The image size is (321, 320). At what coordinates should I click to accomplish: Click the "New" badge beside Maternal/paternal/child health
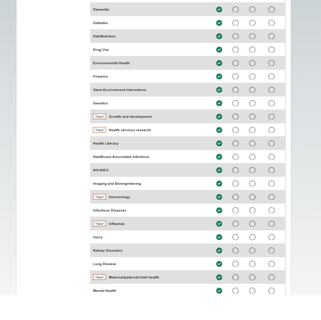(x=99, y=277)
